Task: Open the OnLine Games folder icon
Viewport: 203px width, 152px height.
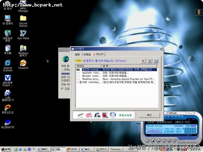Action: click(x=23, y=21)
